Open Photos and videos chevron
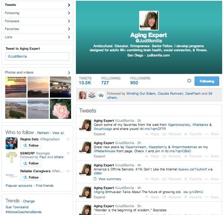The image size is (224, 215). point(69,72)
